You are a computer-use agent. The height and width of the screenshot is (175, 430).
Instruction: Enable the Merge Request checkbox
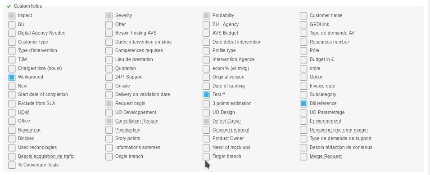tap(303, 157)
